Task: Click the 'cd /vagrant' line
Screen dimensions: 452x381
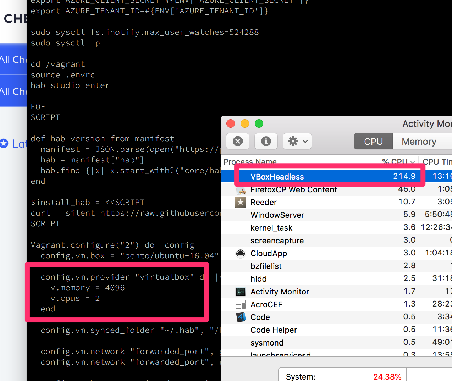Action: pos(57,64)
